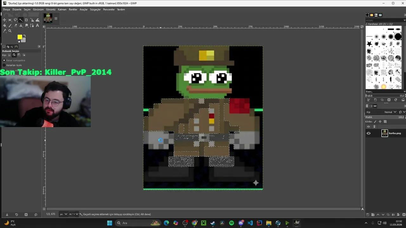
Task: Open the Device Status tab
Action: [x=8, y=47]
